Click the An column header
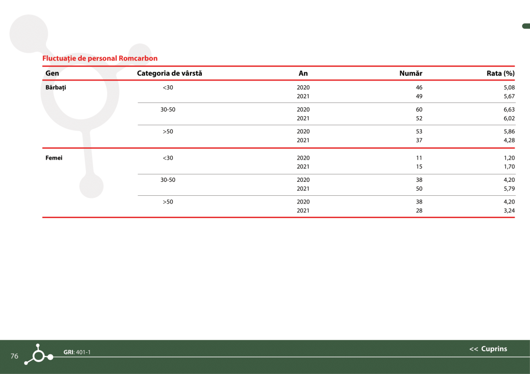Screen dimensions: 530x374 [303, 73]
